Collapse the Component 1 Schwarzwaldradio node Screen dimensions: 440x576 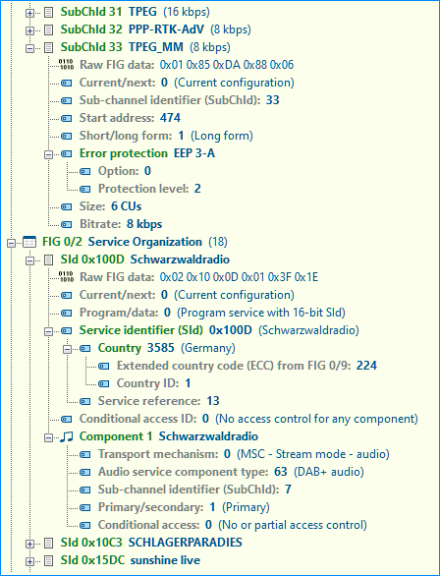coord(48,437)
